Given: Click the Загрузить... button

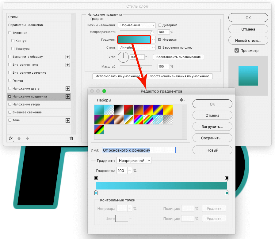Looking at the screenshot, I should pos(212,127).
